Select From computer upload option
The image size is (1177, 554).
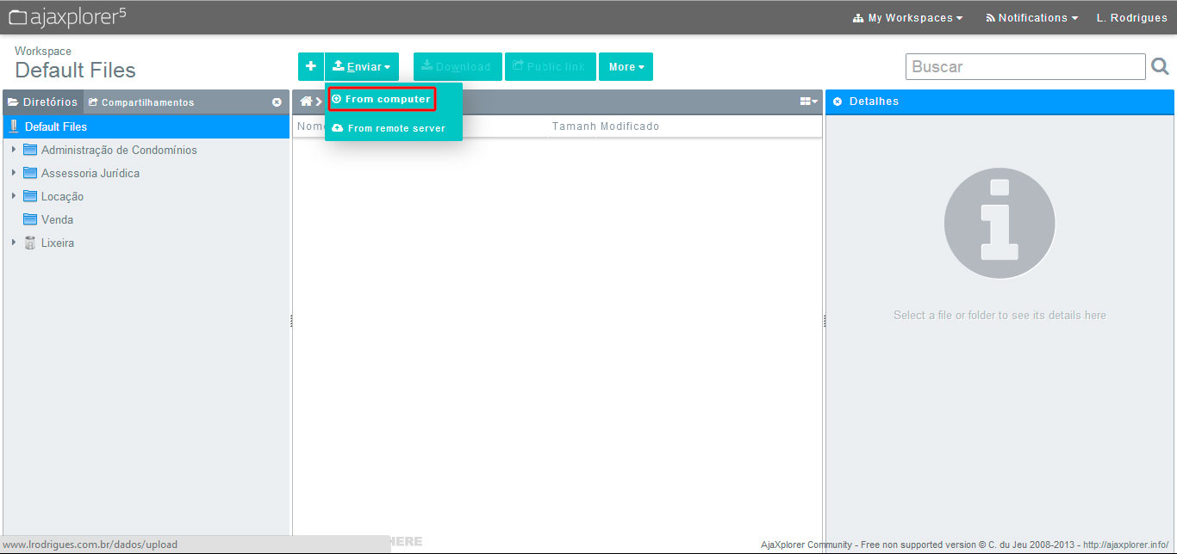click(x=382, y=99)
